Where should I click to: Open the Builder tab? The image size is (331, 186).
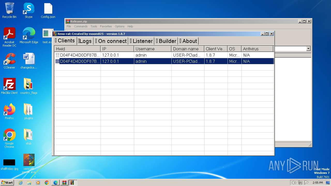coord(166,41)
